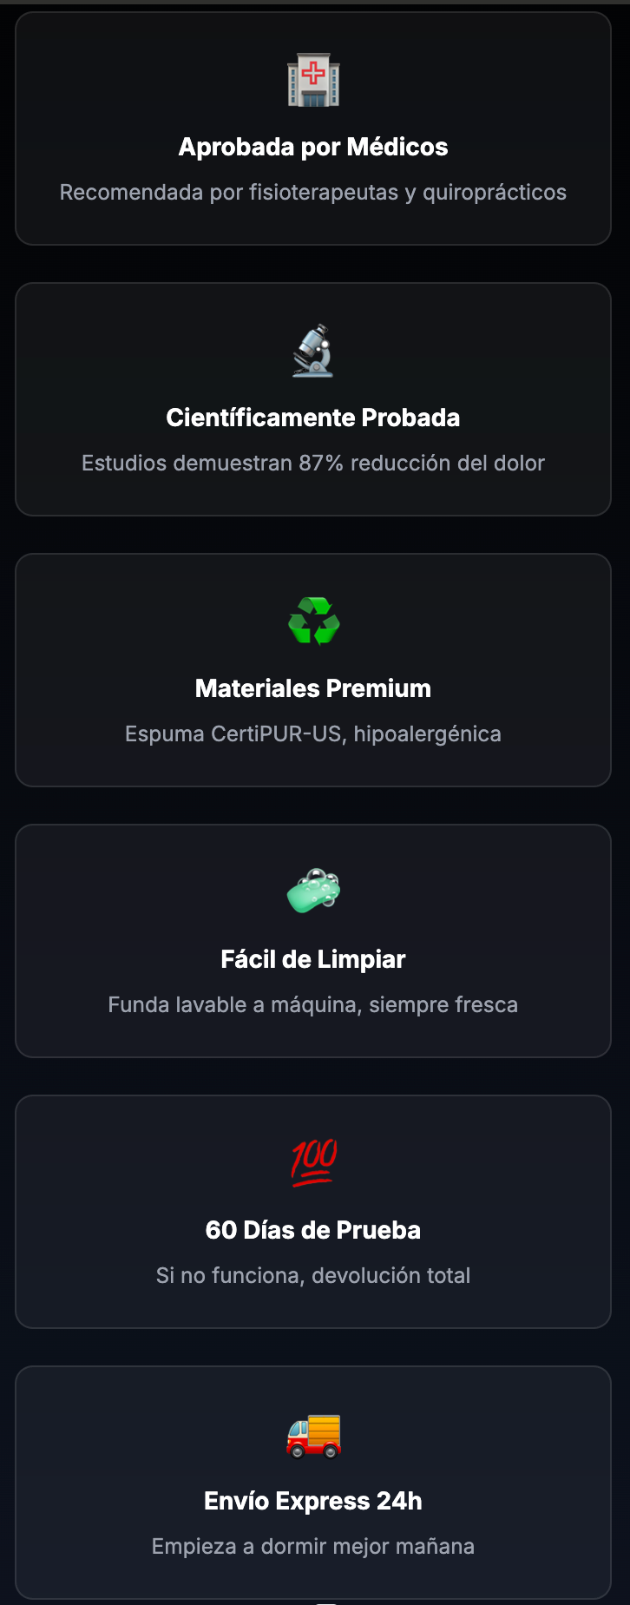Click the Espuma CertiPUR-US description text
Viewport: 630px width, 1605px height.
click(313, 733)
